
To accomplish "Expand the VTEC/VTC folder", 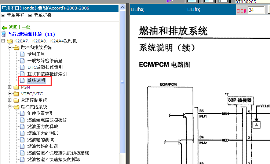I will pos(10,93).
